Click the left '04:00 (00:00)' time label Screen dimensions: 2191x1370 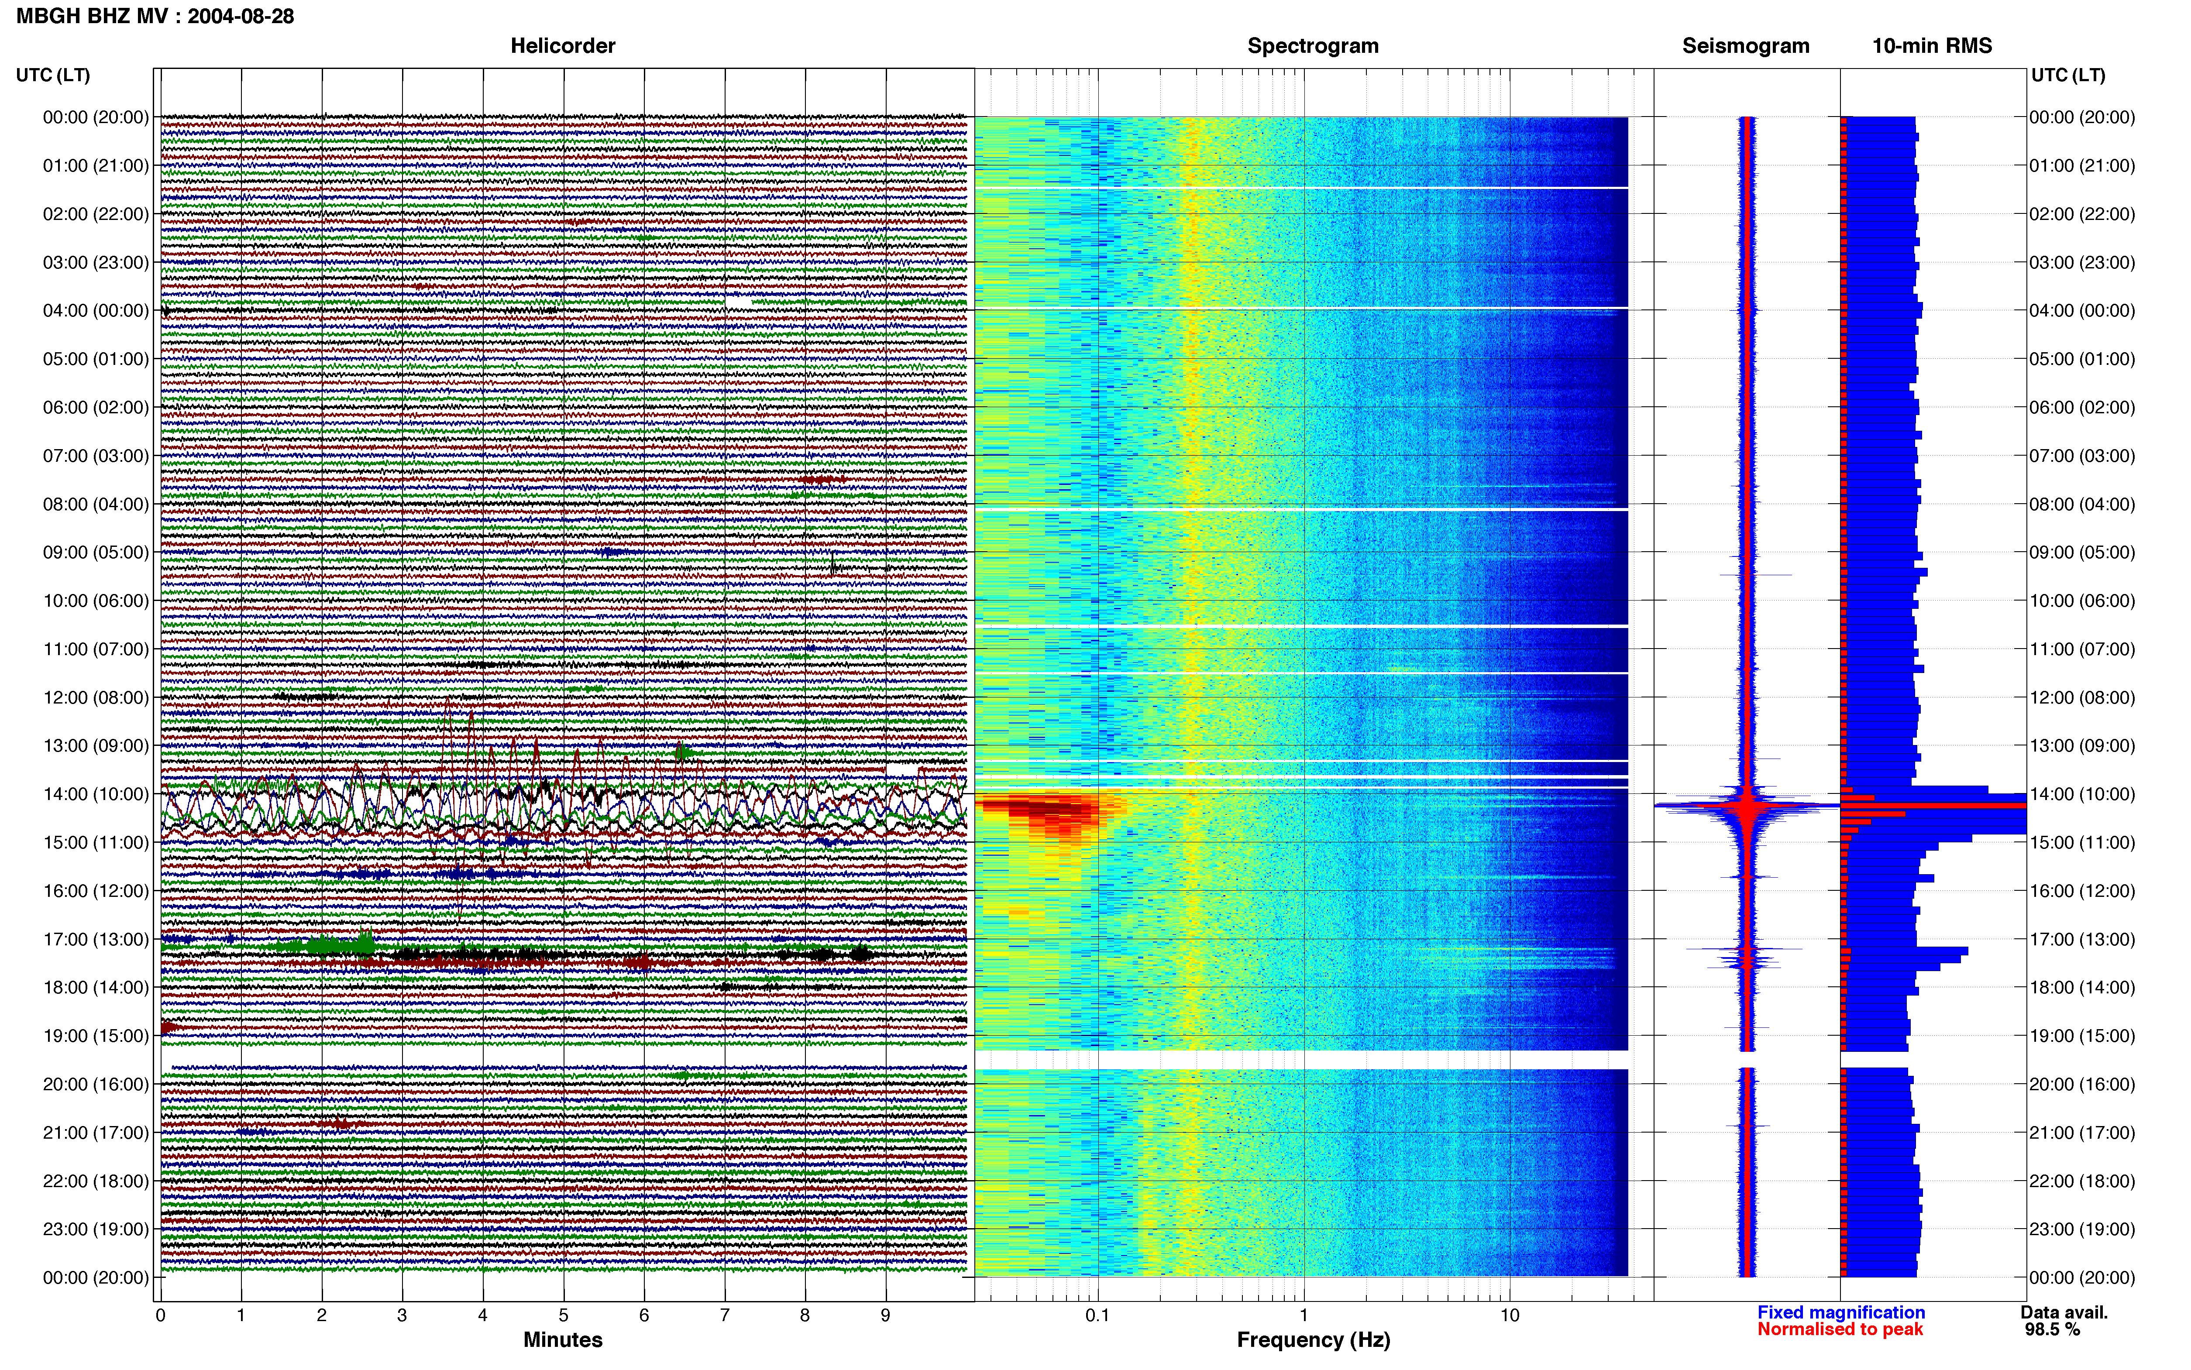point(96,311)
